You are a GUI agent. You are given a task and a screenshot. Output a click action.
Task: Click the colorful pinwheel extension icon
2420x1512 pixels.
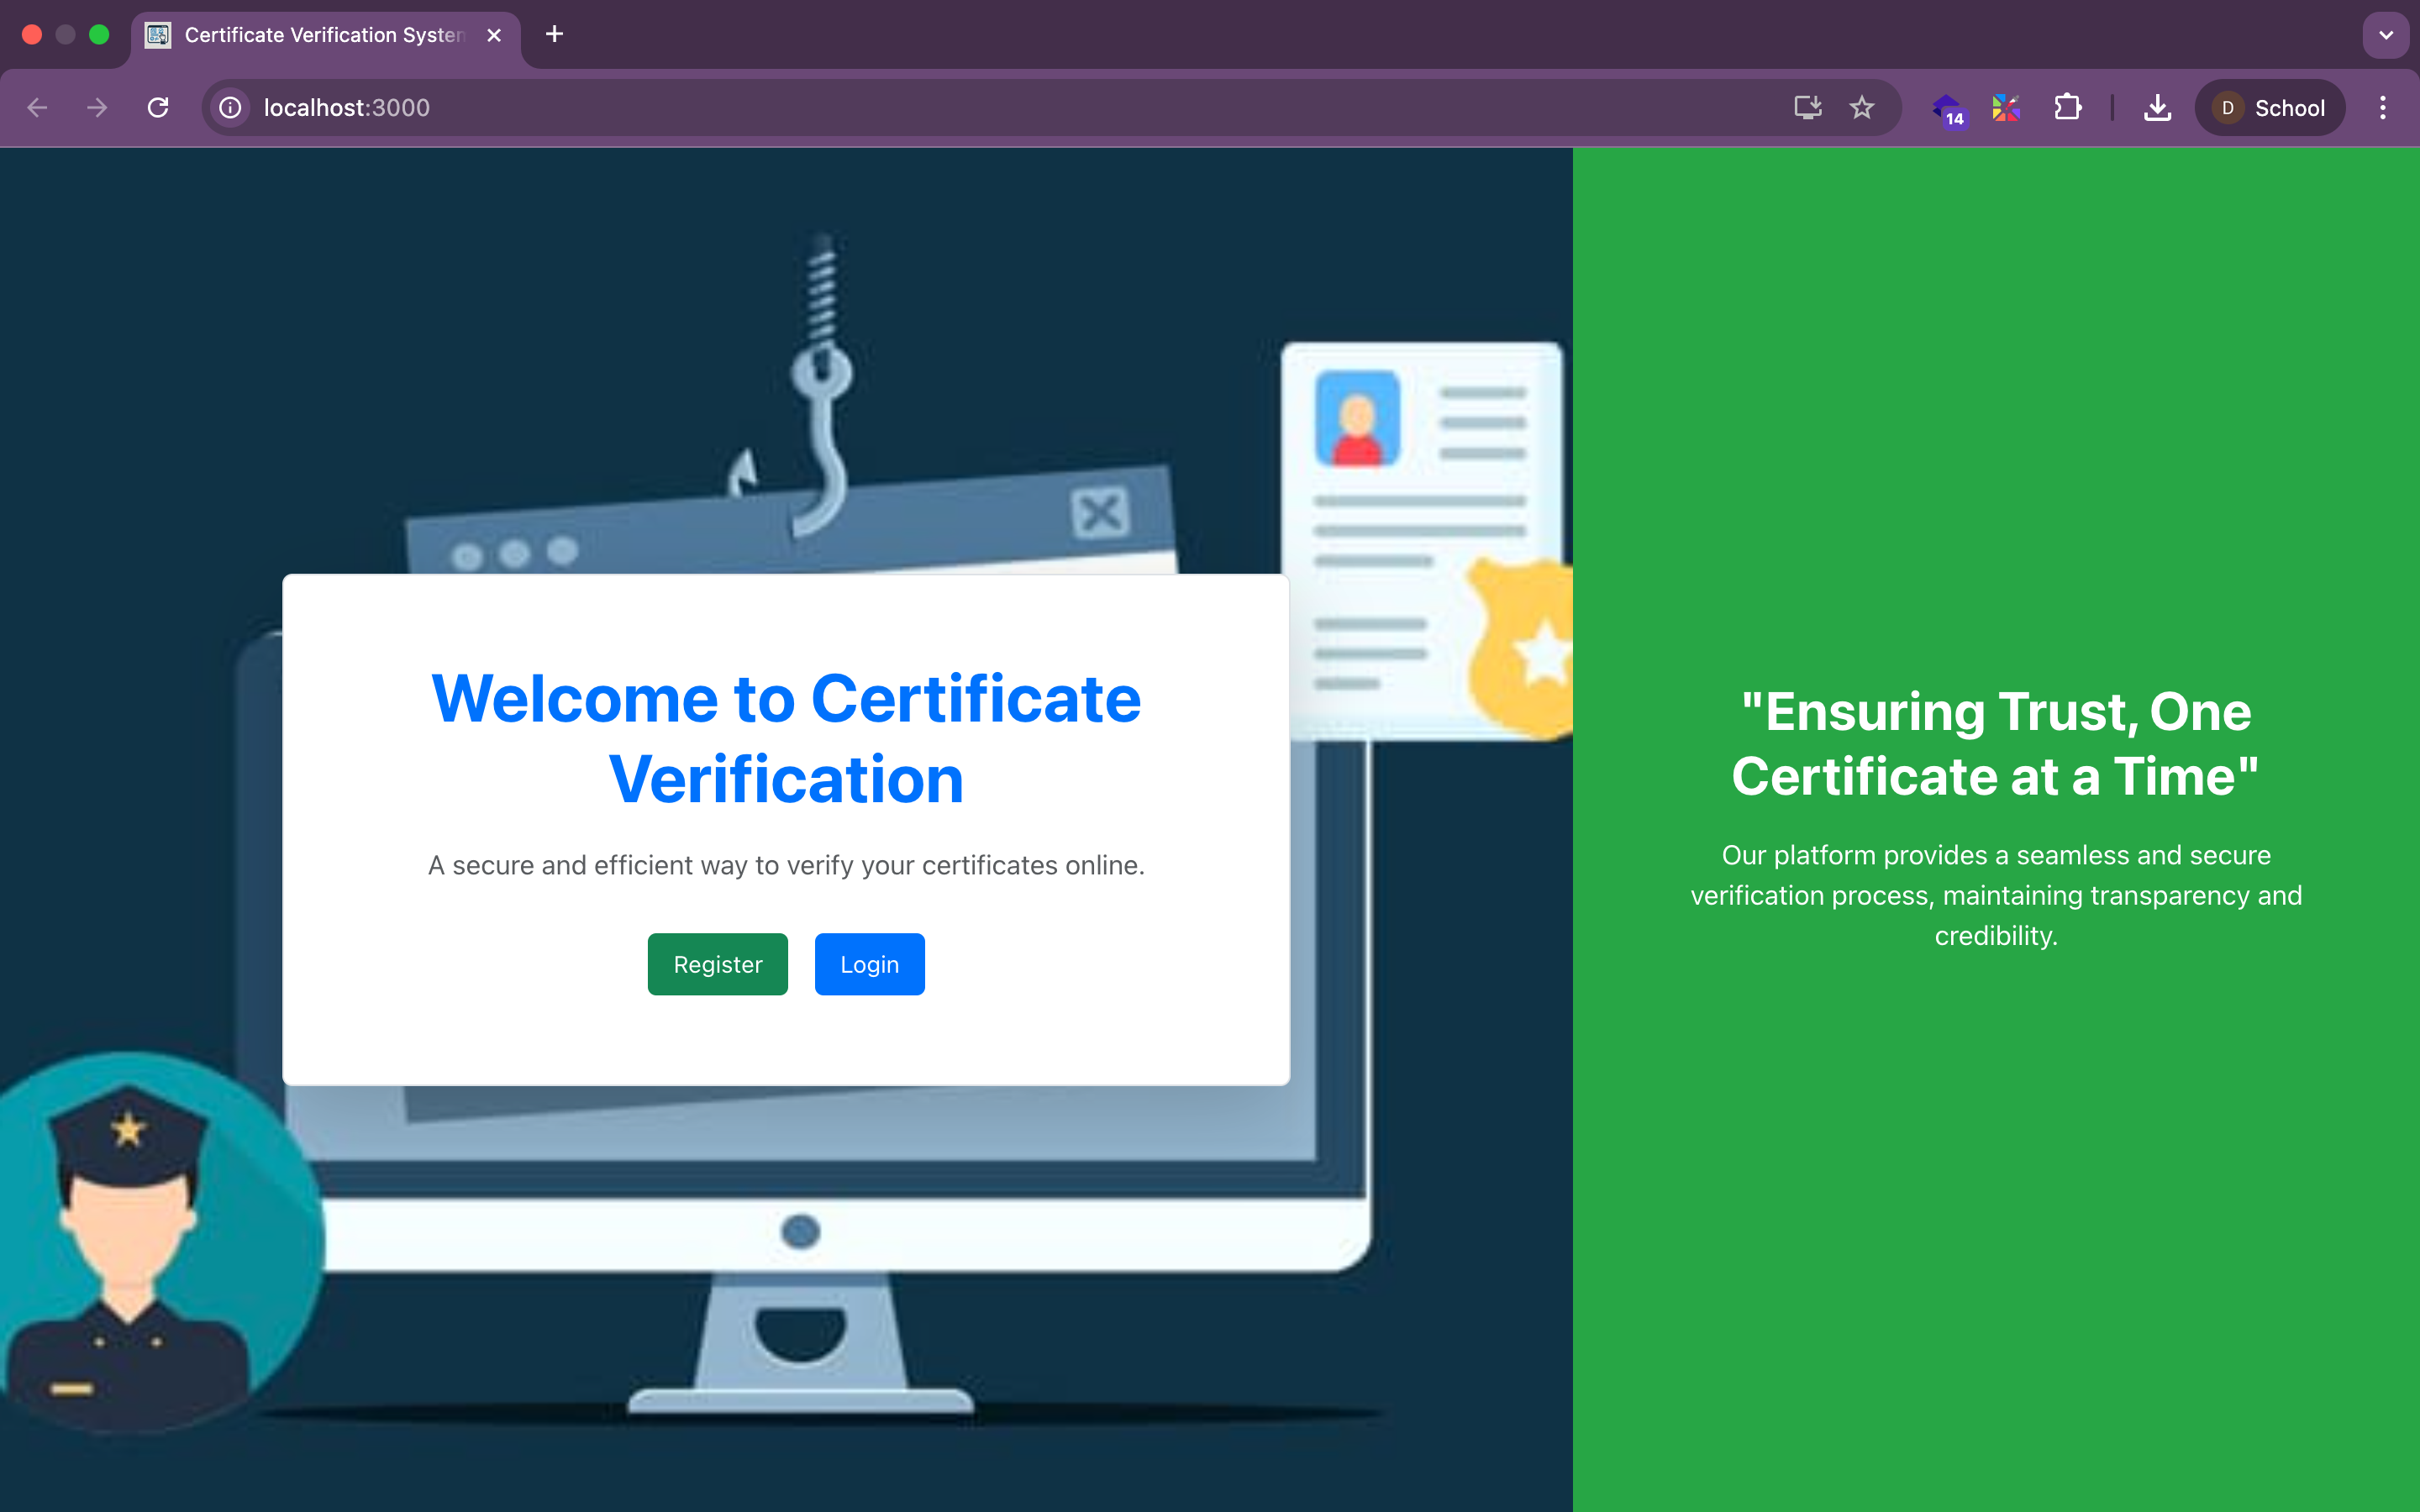pyautogui.click(x=2006, y=107)
